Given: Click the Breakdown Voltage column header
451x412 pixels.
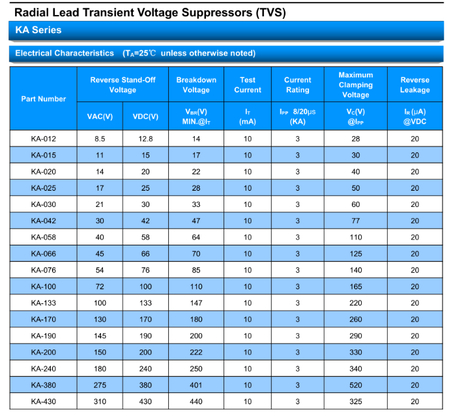Looking at the screenshot, I should click(x=196, y=85).
